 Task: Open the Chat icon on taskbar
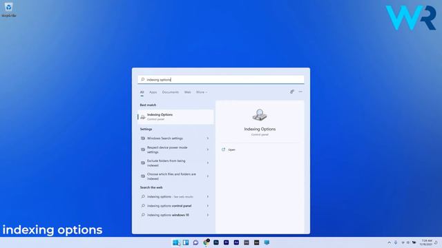[195, 242]
